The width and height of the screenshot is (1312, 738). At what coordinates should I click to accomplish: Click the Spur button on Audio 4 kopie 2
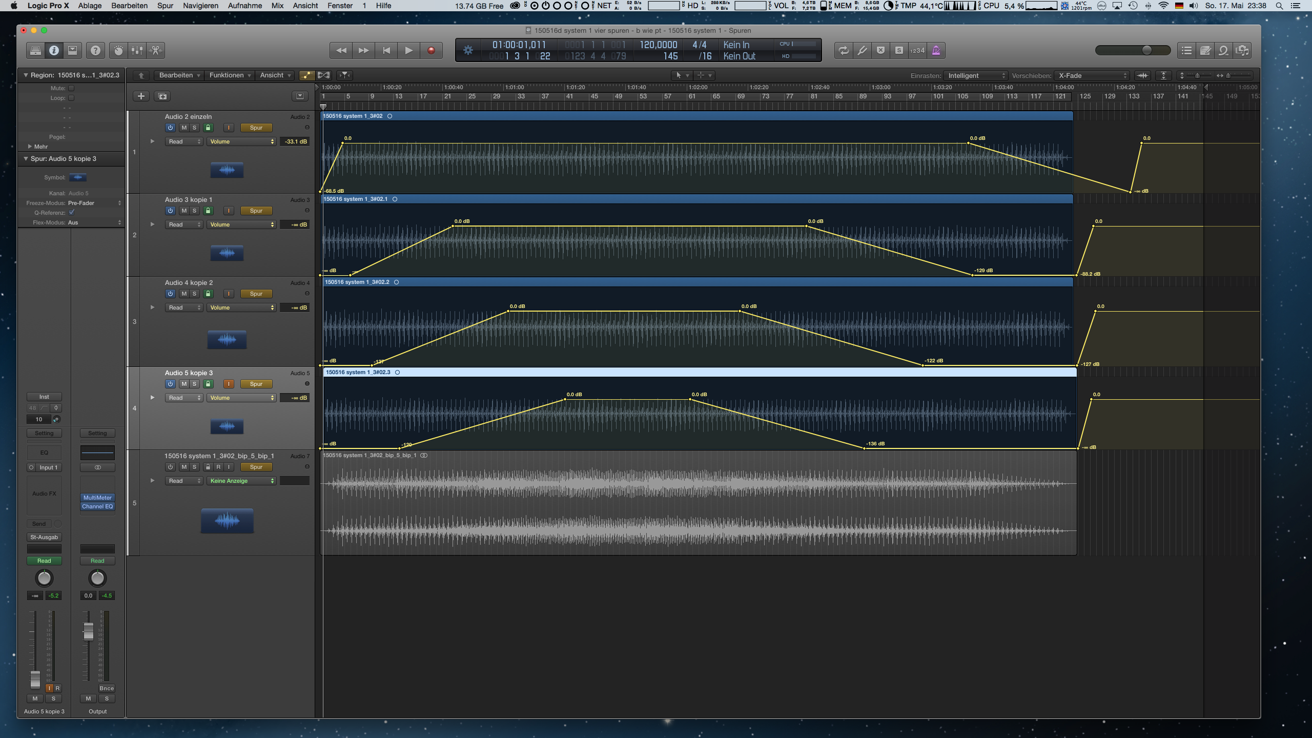point(256,294)
